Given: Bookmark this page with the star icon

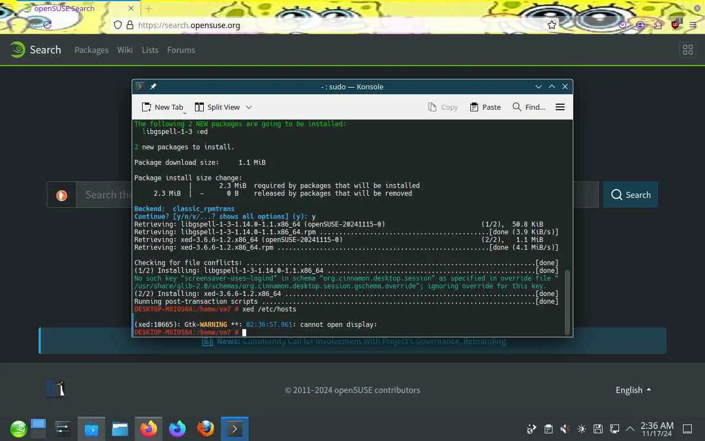Looking at the screenshot, I should click(551, 25).
